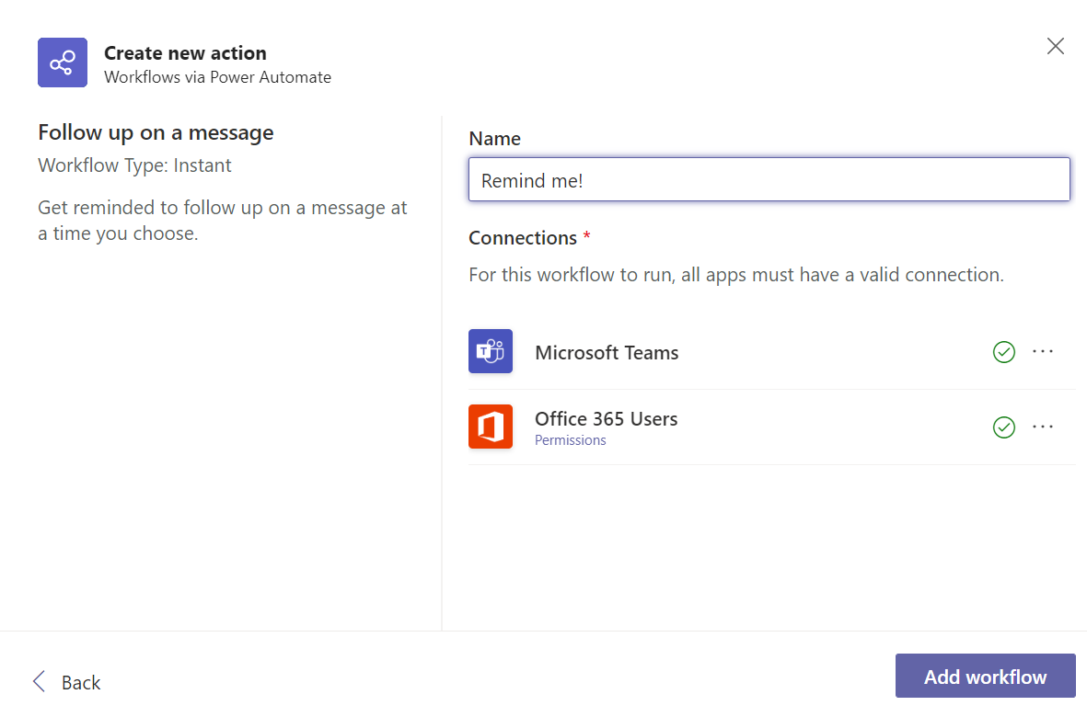
Task: Select the workflow Name input field
Action: (x=769, y=179)
